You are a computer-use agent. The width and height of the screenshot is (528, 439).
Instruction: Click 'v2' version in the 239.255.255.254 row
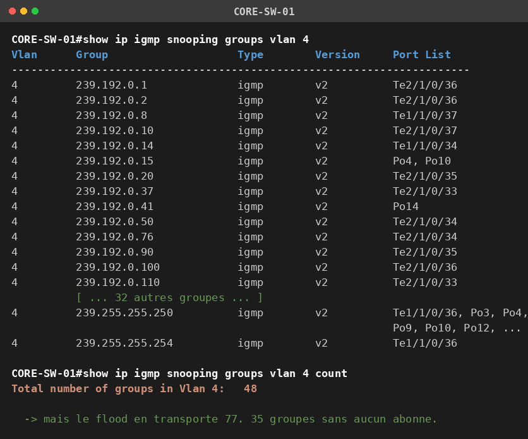coord(321,343)
